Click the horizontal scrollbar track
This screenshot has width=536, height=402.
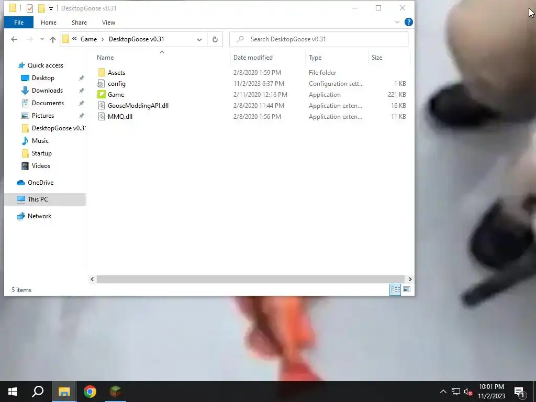(x=251, y=280)
